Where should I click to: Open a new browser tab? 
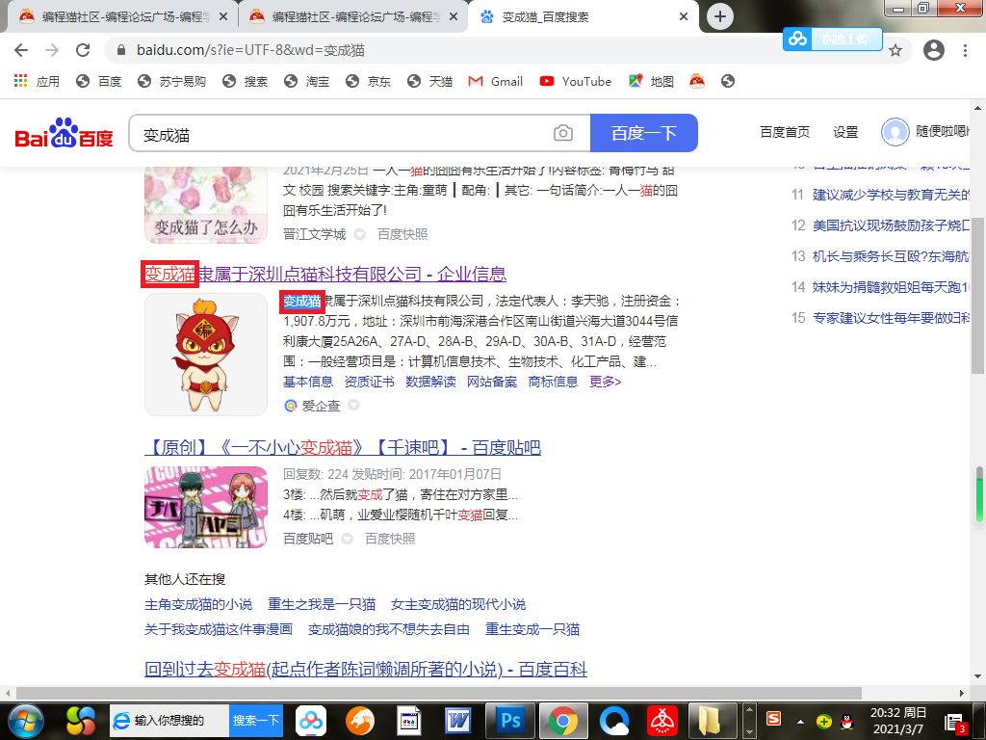point(720,16)
